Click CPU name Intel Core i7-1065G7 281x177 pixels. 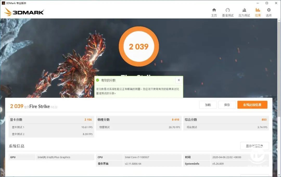click(x=137, y=157)
